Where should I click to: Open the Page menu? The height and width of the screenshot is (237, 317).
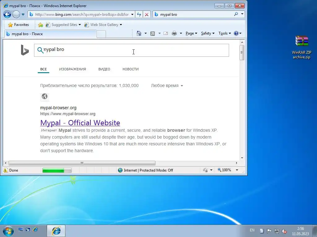(191, 33)
